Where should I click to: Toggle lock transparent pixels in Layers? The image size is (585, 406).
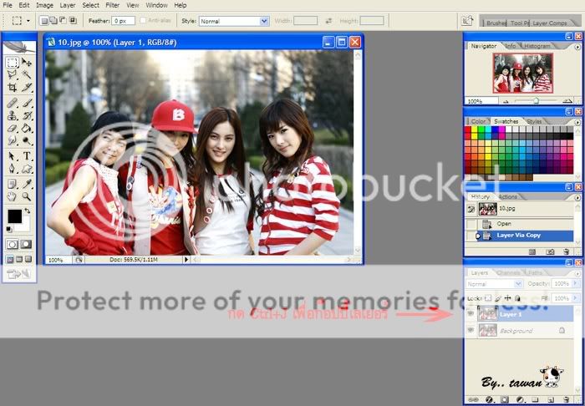pos(488,298)
